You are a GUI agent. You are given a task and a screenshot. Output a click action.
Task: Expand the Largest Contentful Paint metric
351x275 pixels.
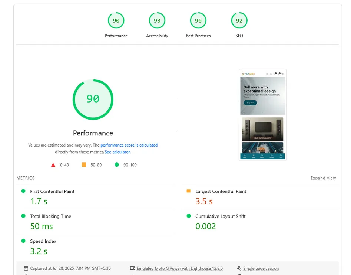coord(221,191)
